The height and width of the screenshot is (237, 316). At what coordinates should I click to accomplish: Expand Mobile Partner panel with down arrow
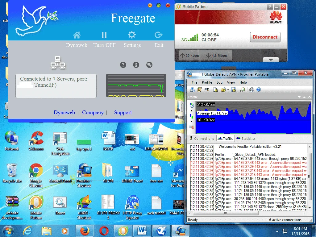[x=271, y=60]
